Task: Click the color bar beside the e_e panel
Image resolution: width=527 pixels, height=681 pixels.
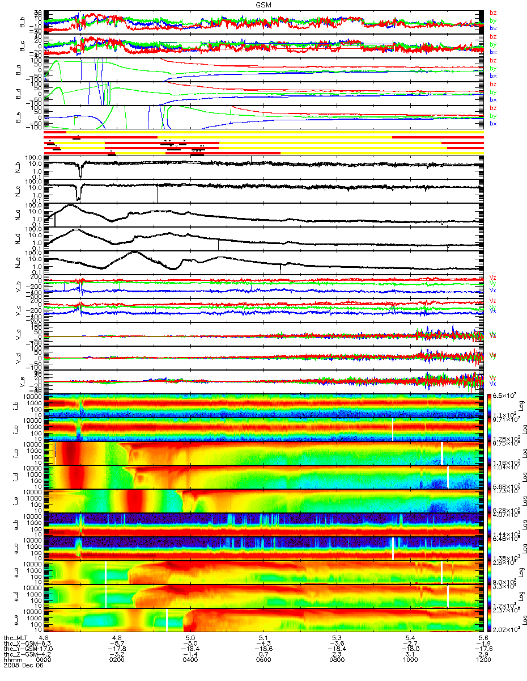Action: tap(490, 621)
